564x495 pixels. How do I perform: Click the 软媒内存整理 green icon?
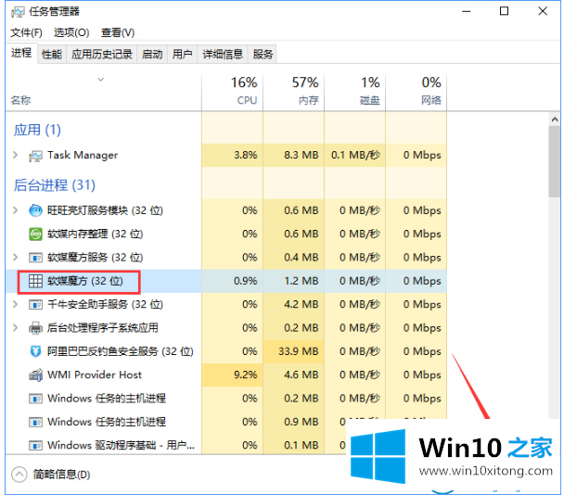pos(35,234)
